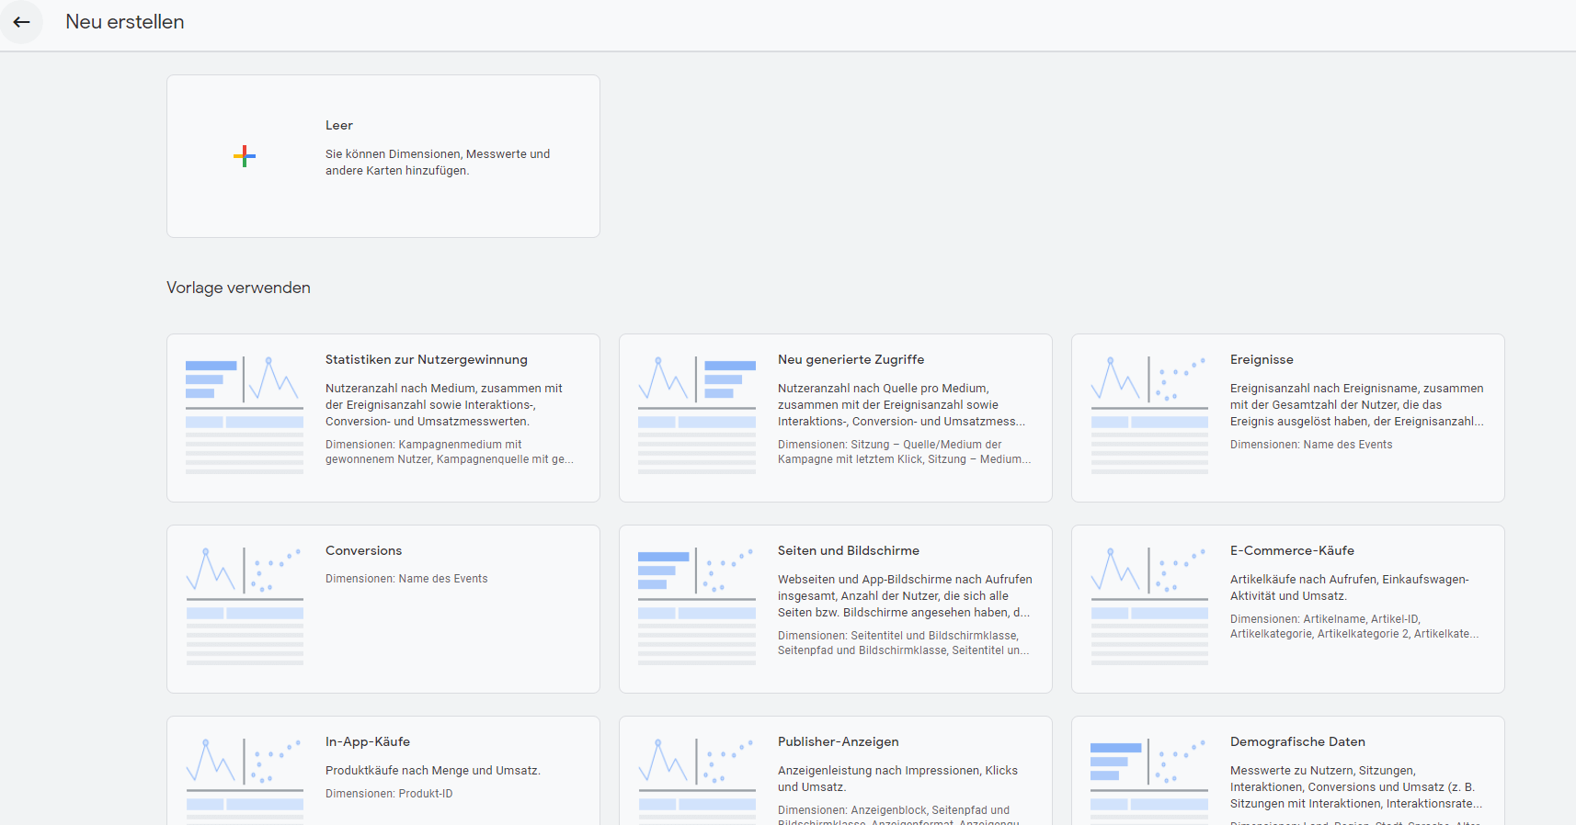
Task: Click the Conversions template chart icon
Action: click(245, 606)
